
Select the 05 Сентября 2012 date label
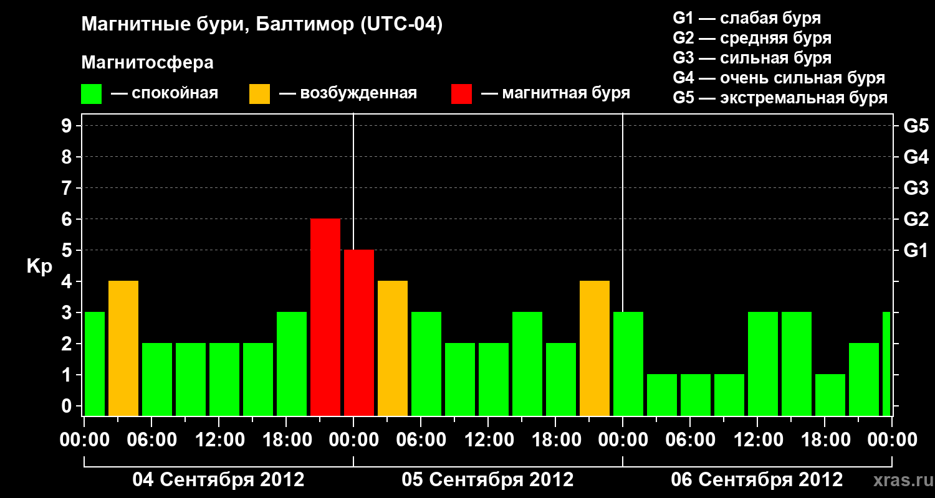(x=488, y=480)
